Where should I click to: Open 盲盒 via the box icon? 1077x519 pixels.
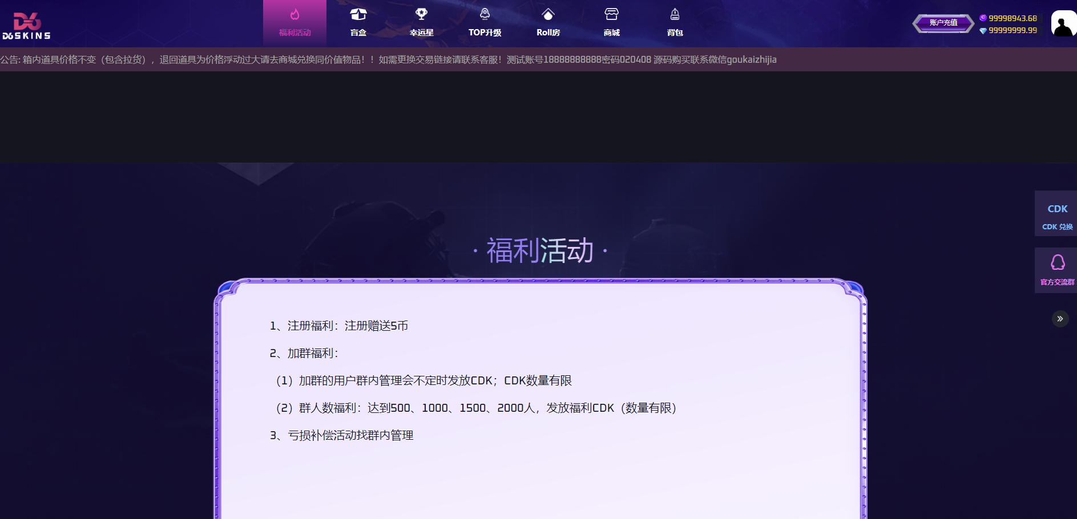tap(358, 14)
